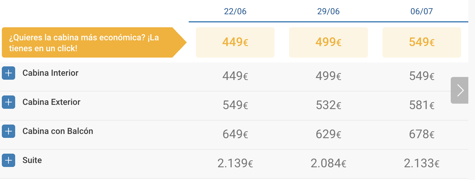Select cheapest cabin 499€ on 29/06
Image resolution: width=475 pixels, height=180 pixels.
click(328, 42)
